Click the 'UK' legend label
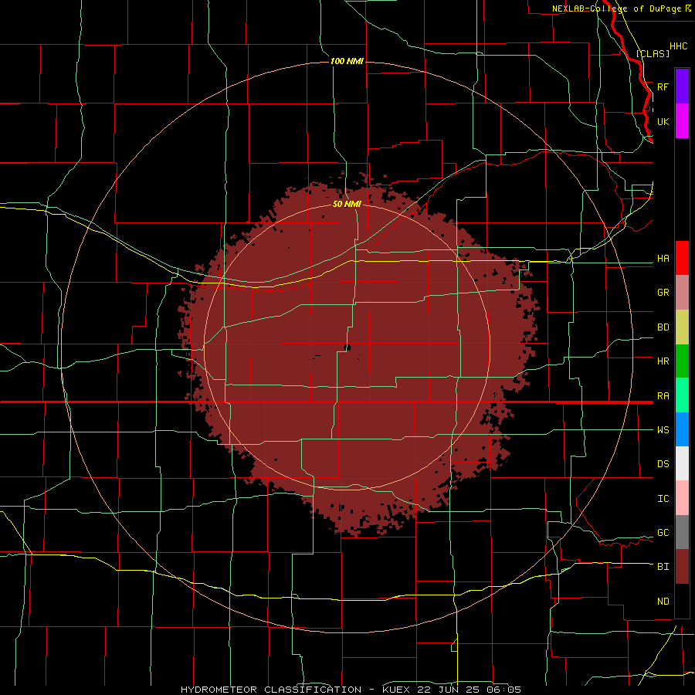 (663, 121)
